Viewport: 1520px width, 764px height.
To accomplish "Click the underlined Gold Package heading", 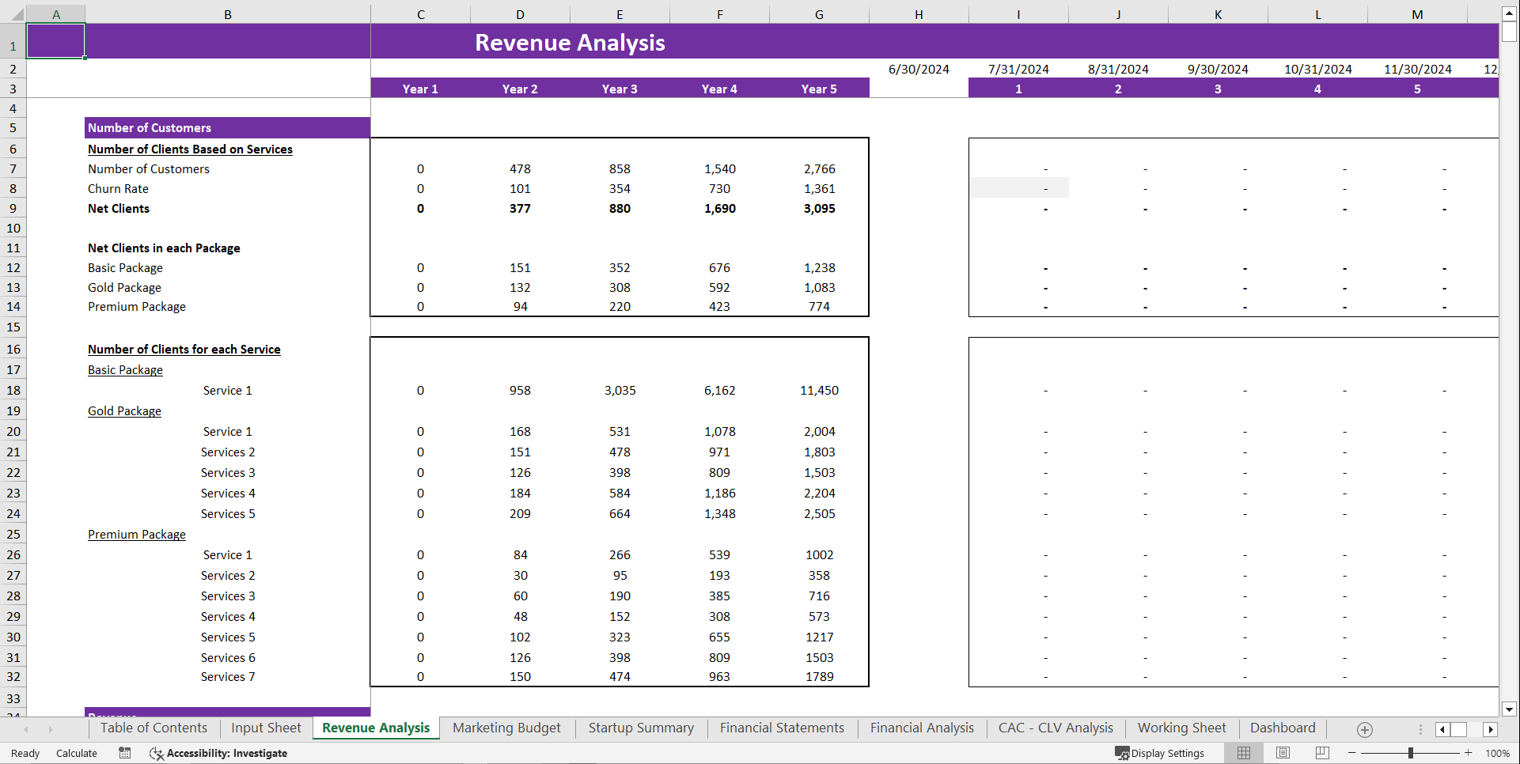I will [x=124, y=410].
